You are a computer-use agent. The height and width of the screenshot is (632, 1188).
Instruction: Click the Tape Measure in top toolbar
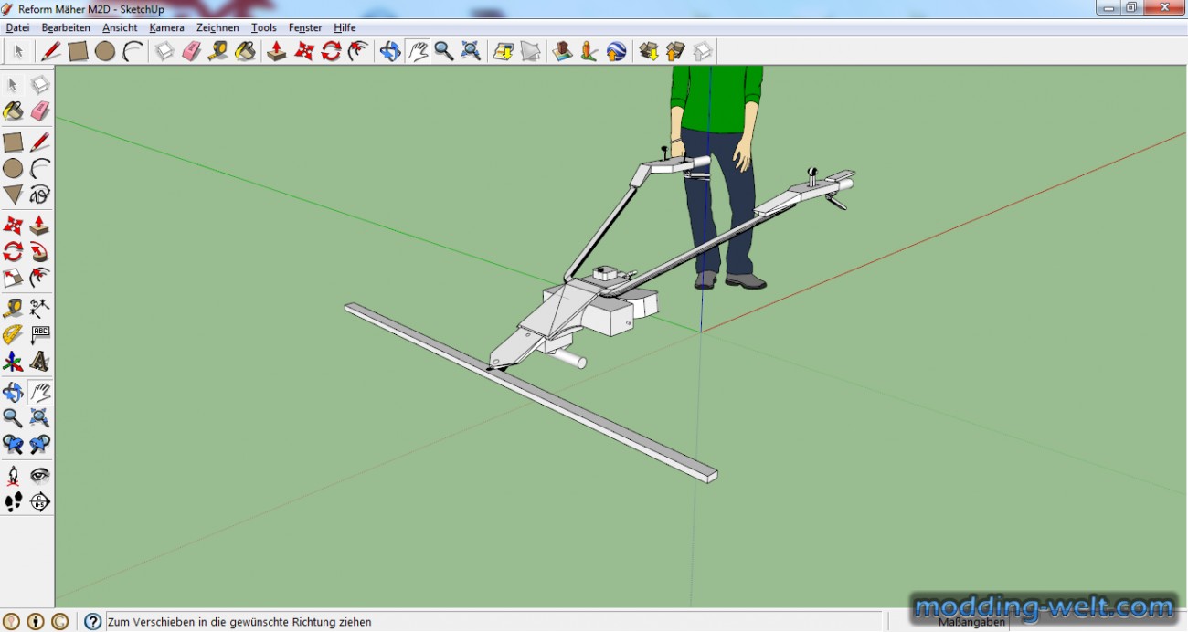218,51
